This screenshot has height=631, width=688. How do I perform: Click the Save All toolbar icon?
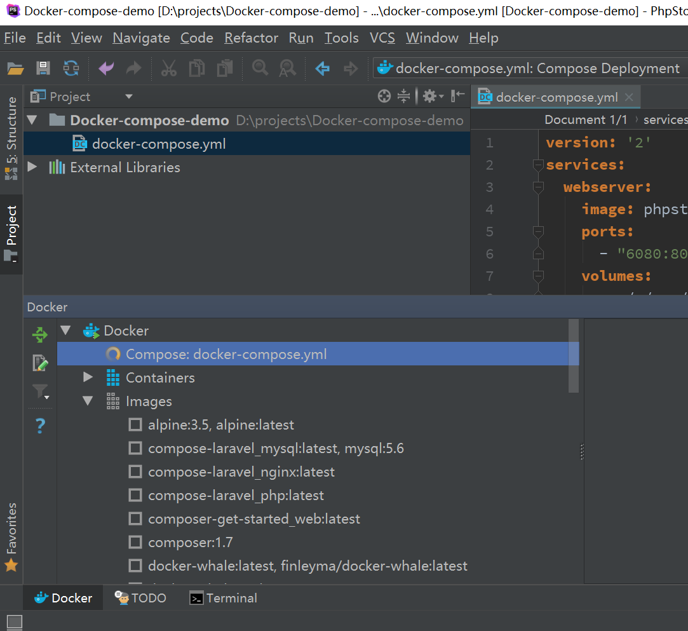pyautogui.click(x=43, y=68)
